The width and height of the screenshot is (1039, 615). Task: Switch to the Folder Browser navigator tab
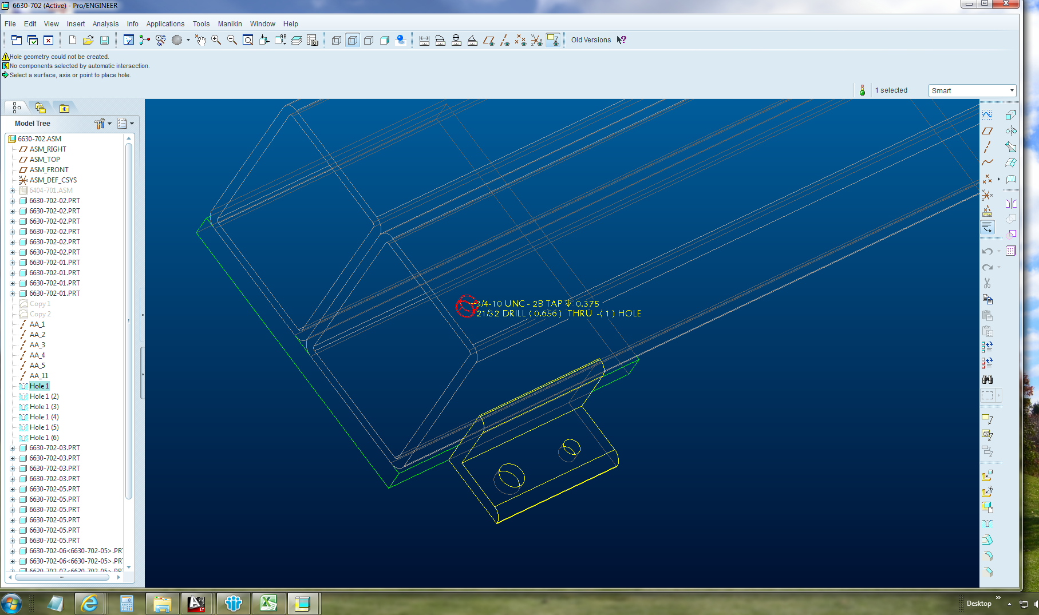click(40, 108)
